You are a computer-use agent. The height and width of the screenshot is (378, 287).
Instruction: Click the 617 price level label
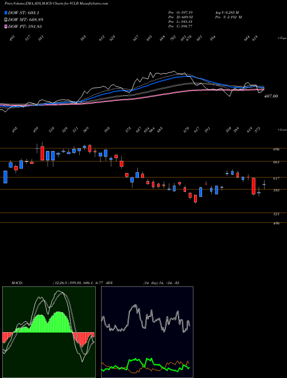(x=276, y=178)
